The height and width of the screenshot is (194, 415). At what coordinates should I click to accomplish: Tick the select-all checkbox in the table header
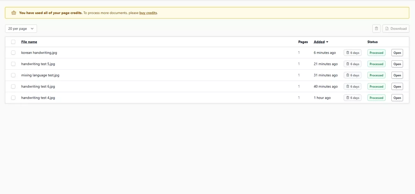(x=13, y=42)
